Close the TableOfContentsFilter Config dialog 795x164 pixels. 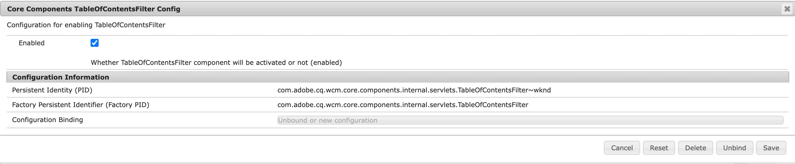787,9
